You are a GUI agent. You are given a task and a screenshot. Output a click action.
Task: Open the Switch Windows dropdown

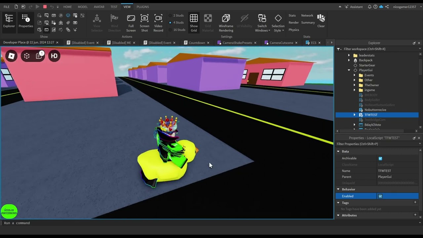tap(262, 22)
